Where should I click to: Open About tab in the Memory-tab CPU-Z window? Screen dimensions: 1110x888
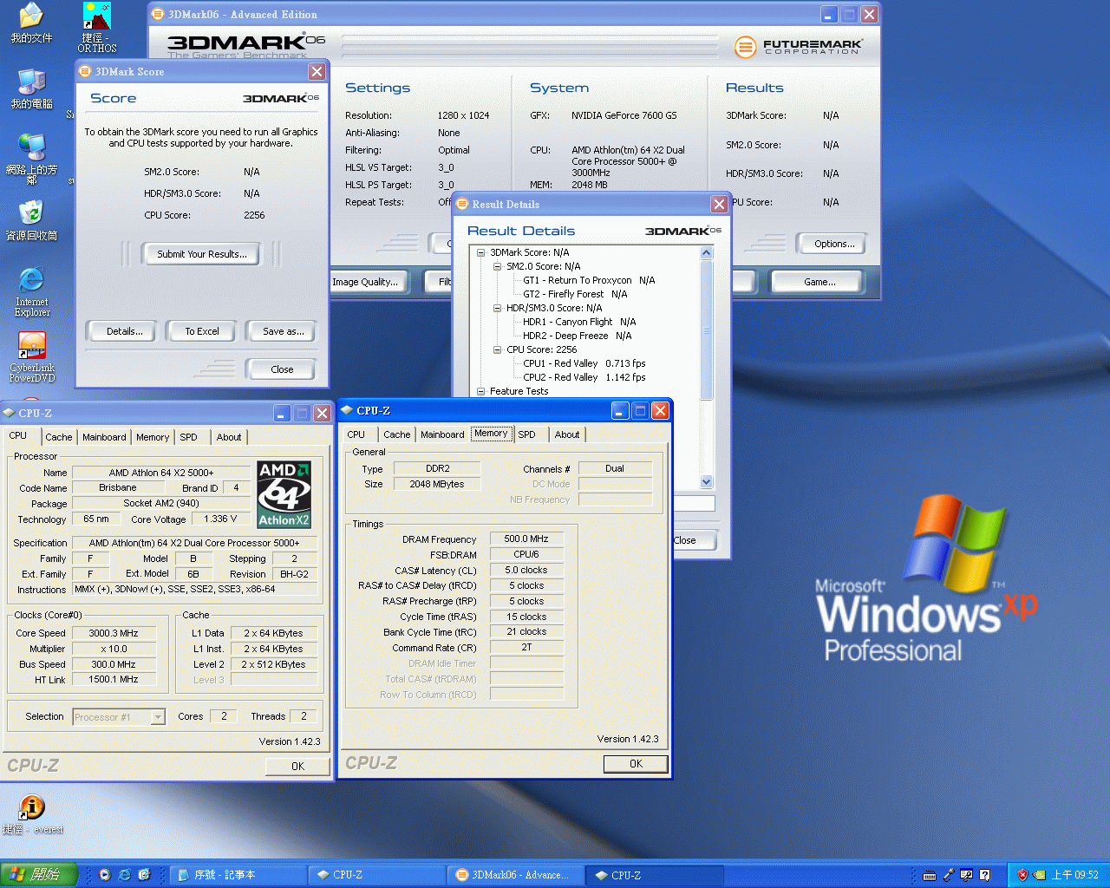point(567,434)
